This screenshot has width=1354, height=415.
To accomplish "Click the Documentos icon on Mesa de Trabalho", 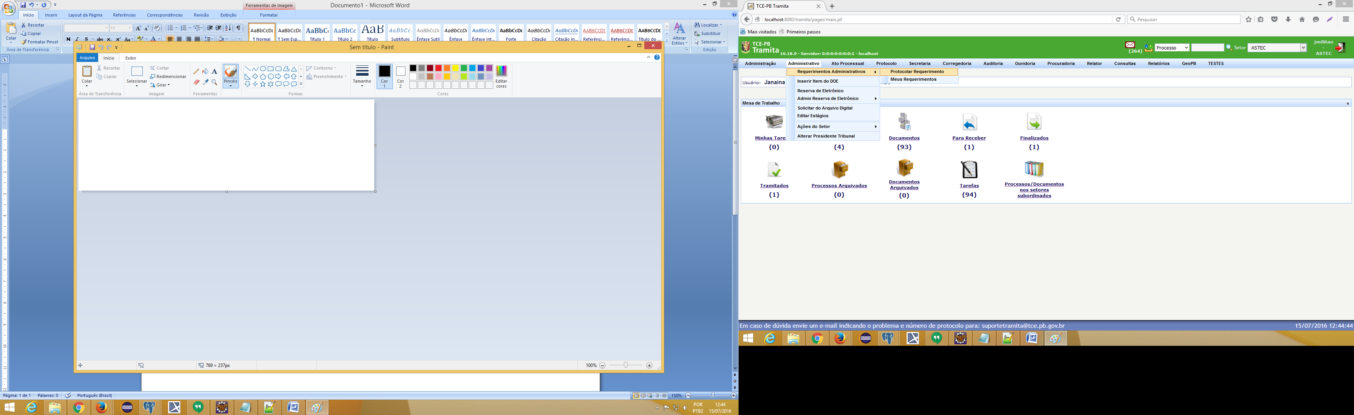I will [904, 122].
